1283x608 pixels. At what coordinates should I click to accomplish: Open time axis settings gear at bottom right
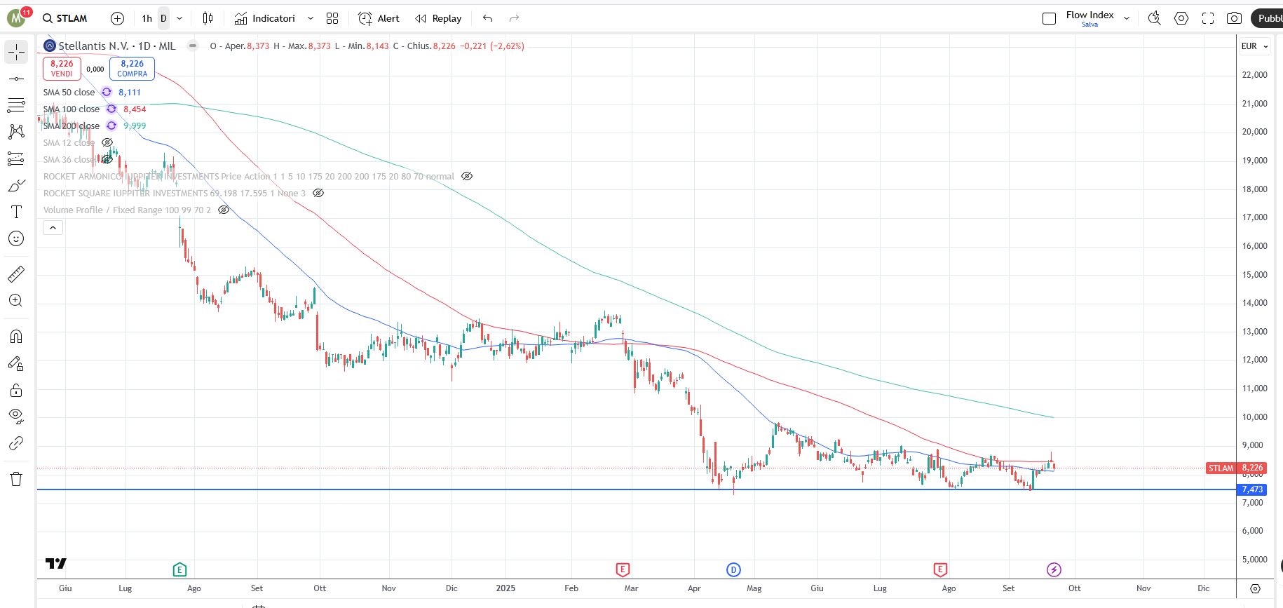tap(1255, 588)
